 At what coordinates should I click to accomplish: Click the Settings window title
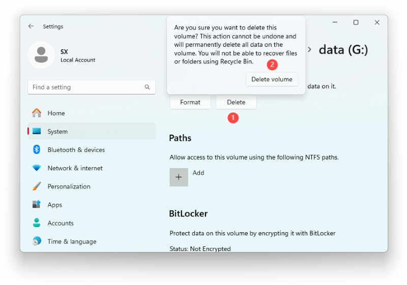[x=53, y=26]
